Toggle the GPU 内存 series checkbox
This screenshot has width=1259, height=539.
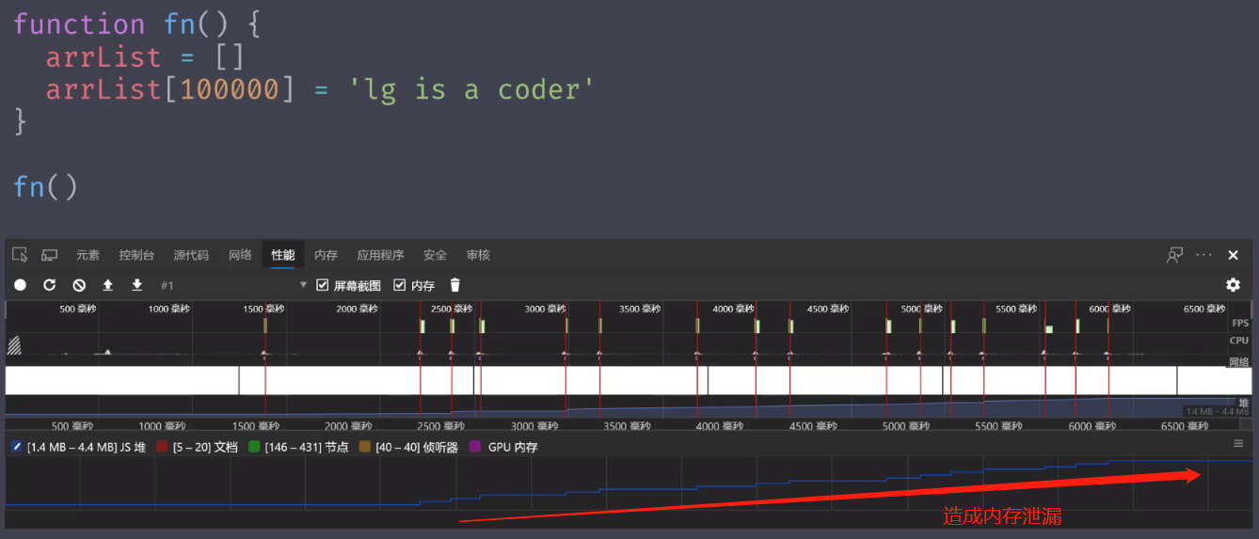[x=475, y=448]
